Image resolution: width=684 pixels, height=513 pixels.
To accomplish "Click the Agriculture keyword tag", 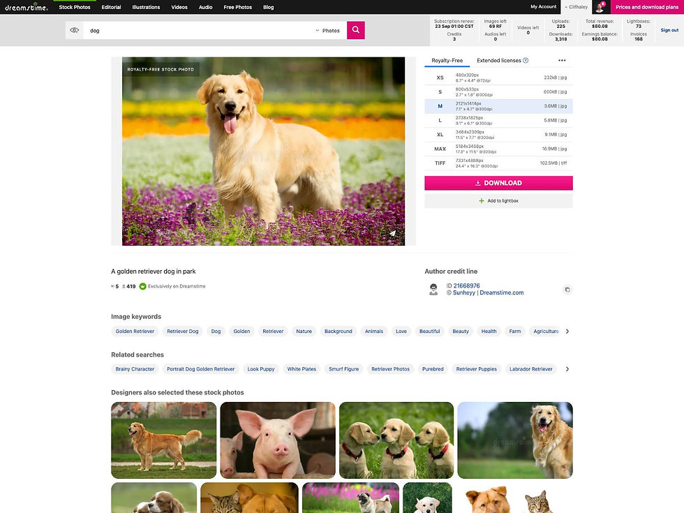I will point(546,331).
